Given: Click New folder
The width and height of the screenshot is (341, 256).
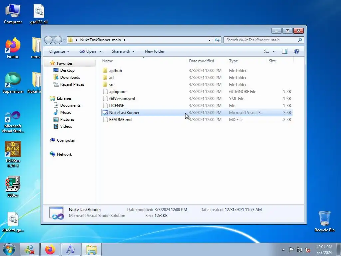Looking at the screenshot, I should coord(155,51).
